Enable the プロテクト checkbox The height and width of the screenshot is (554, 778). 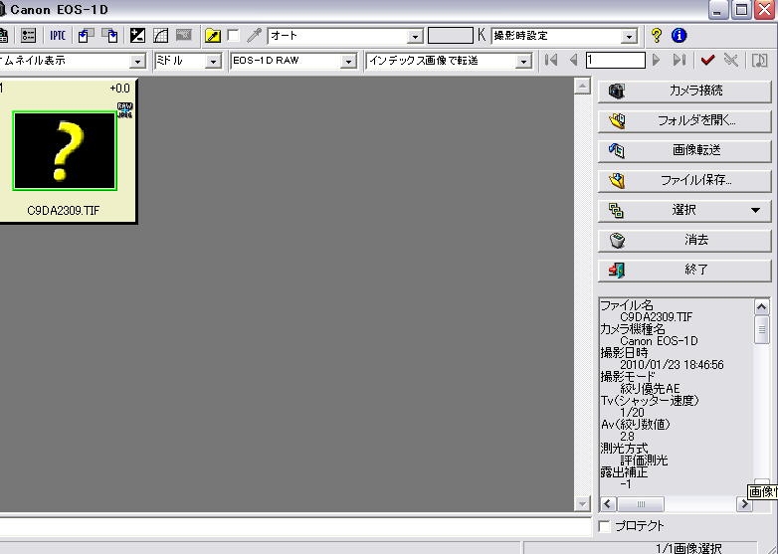[x=604, y=526]
